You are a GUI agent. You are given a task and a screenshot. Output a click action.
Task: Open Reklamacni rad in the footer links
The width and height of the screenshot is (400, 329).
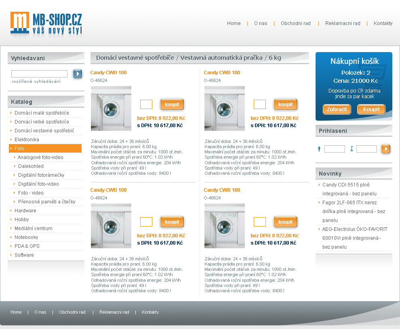click(x=114, y=312)
